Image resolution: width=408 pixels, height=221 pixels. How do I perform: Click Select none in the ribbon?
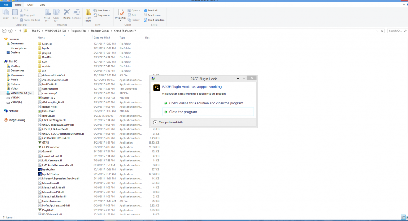pos(152,15)
